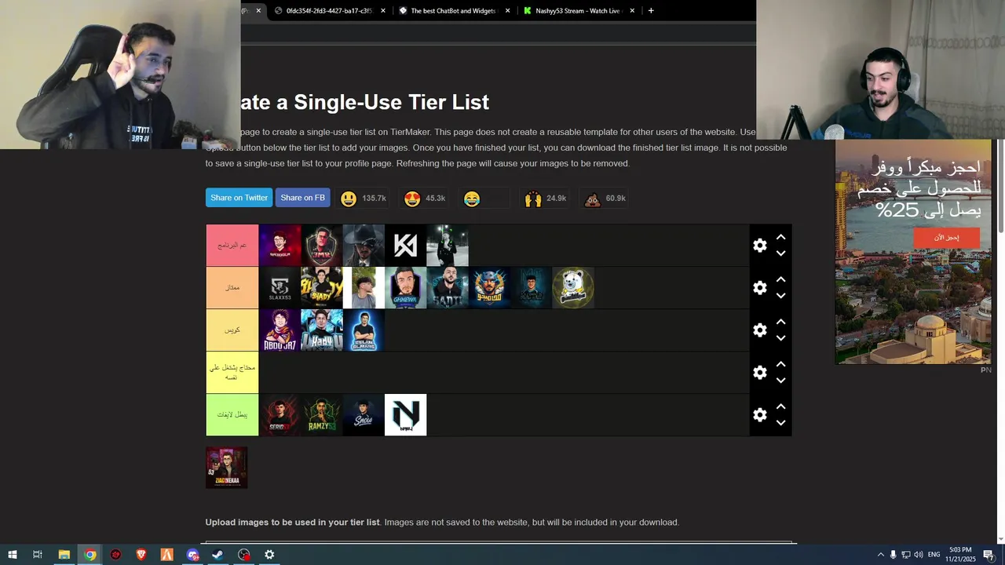Open Brave browser from the taskbar
Screen dimensions: 1005x565
[141, 555]
